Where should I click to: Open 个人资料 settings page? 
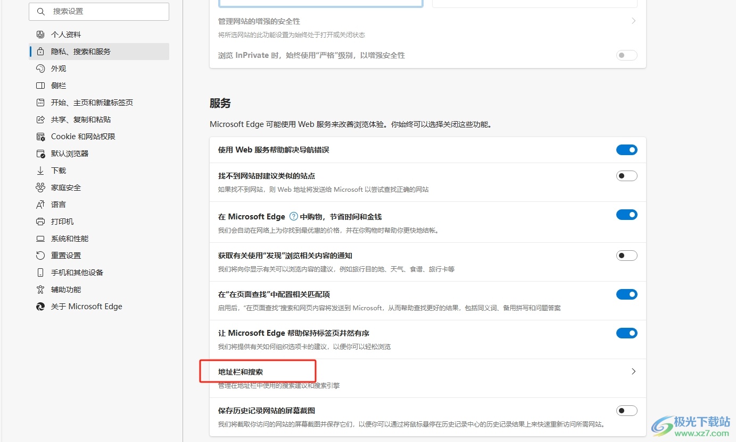pos(99,35)
